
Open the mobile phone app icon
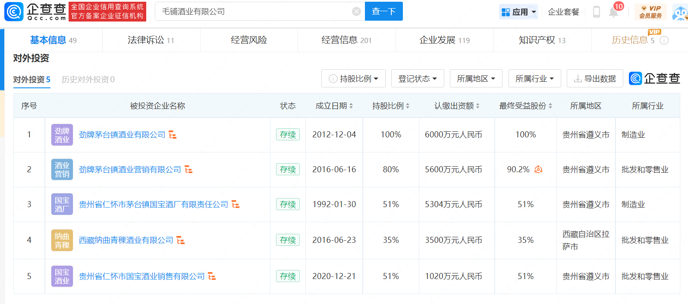(597, 12)
